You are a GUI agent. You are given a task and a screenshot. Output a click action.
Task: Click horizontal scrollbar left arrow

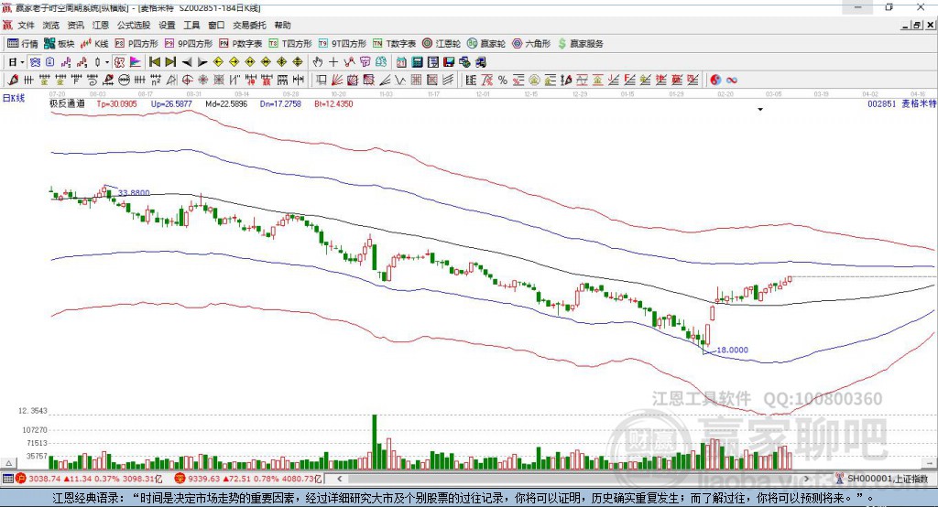pos(339,479)
